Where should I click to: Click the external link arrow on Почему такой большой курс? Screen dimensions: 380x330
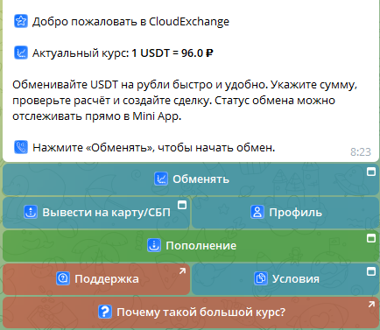371,305
